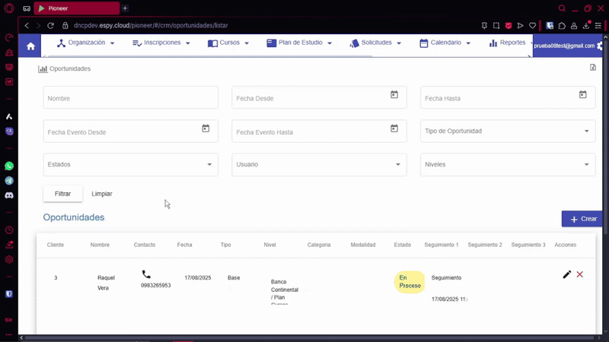Screen dimensions: 609x342
Task: Open the Estados dropdown
Action: (130, 165)
